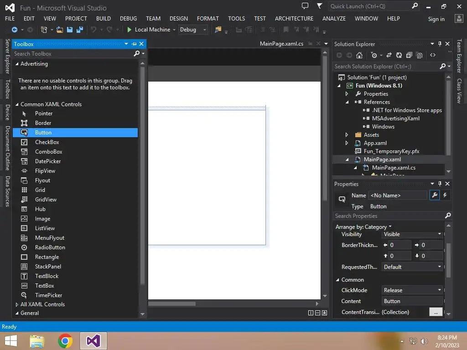Click Sign in link
The width and height of the screenshot is (467, 350).
point(436,19)
